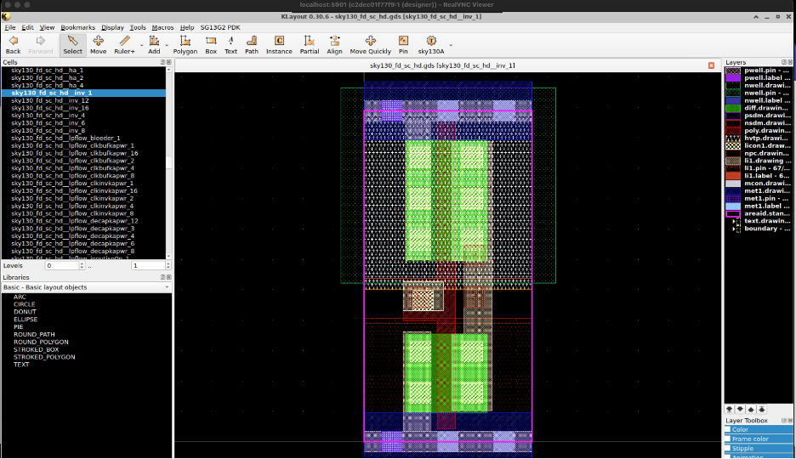The width and height of the screenshot is (796, 459).
Task: Open the sky130A dropdown arrow
Action: (451, 44)
